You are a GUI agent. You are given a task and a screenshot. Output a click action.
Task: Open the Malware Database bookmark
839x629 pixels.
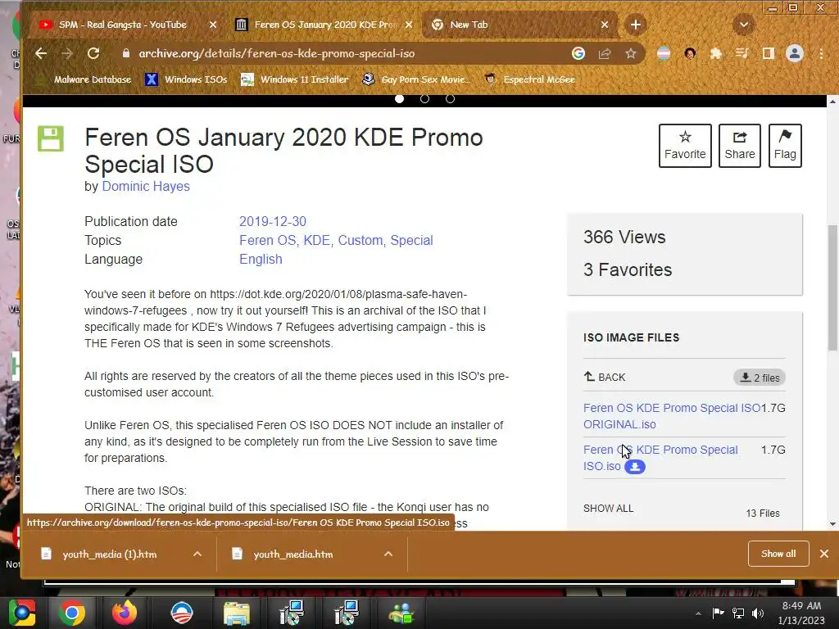click(84, 79)
